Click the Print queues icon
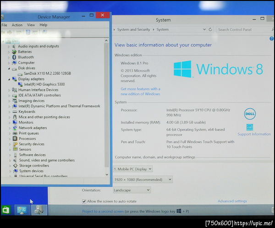Screen dimensions: 275x228 (x=15, y=133)
